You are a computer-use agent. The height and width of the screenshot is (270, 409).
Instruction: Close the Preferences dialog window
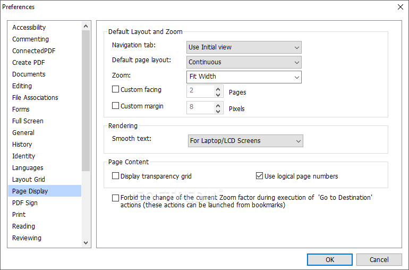401,7
